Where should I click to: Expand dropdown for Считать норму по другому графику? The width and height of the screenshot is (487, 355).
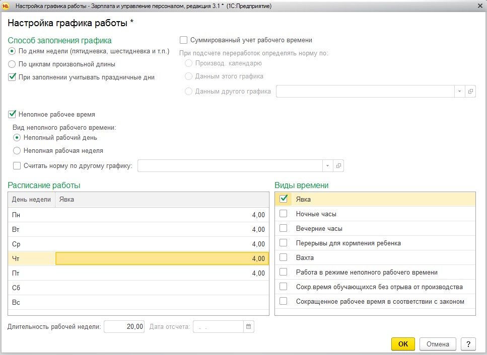coord(327,165)
